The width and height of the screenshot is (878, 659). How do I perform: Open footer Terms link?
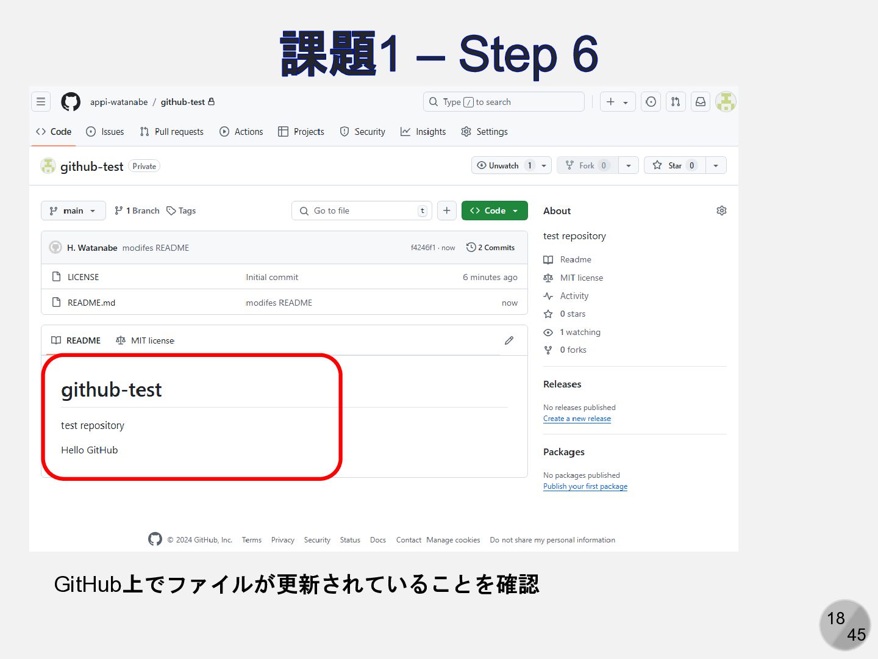(x=252, y=540)
